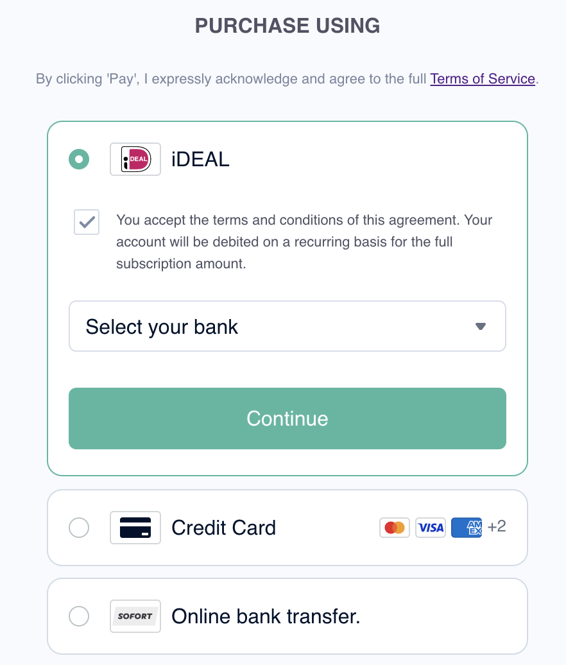Viewport: 566px width, 665px height.
Task: Click the Mastercard logo
Action: pyautogui.click(x=394, y=528)
